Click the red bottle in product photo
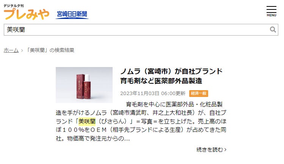284x164 pixels. [x=87, y=87]
